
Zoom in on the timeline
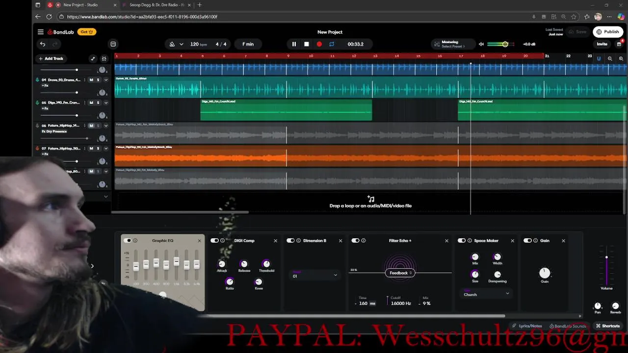621,58
